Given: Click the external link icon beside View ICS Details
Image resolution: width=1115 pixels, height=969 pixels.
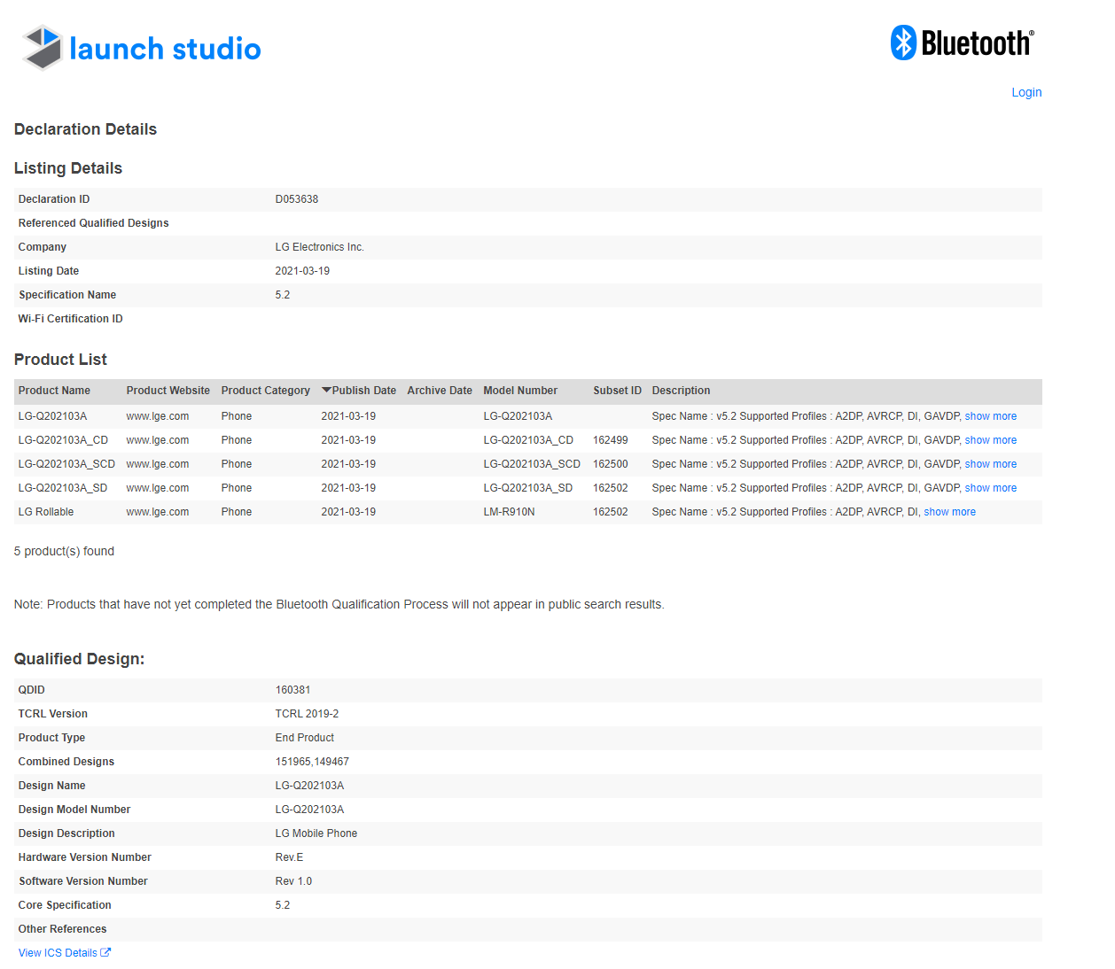Looking at the screenshot, I should tap(105, 953).
